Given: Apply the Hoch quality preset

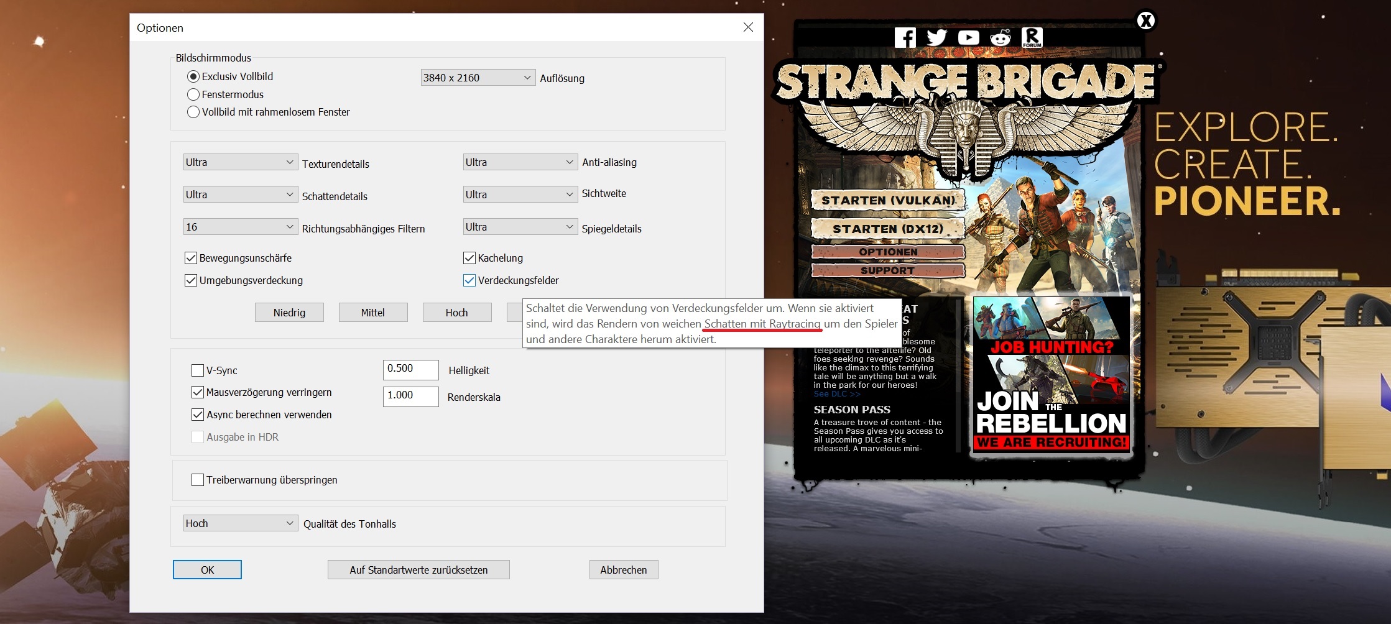Looking at the screenshot, I should click(457, 313).
